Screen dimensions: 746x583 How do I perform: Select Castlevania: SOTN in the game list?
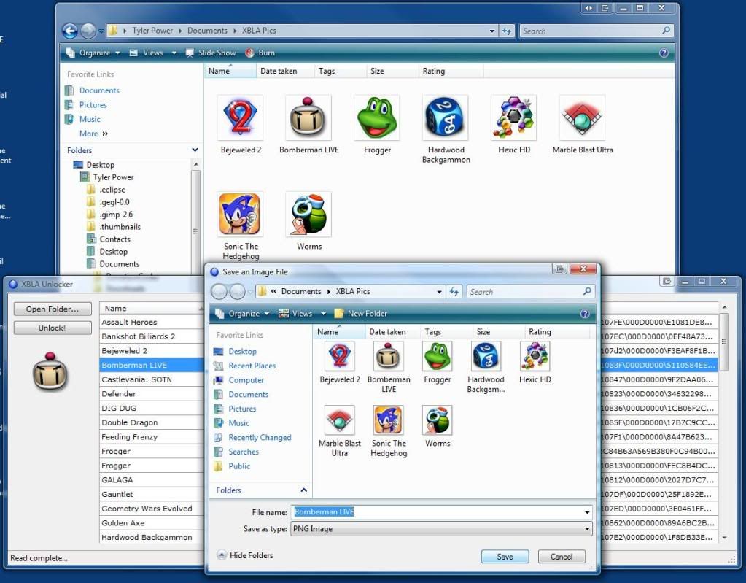click(x=136, y=379)
